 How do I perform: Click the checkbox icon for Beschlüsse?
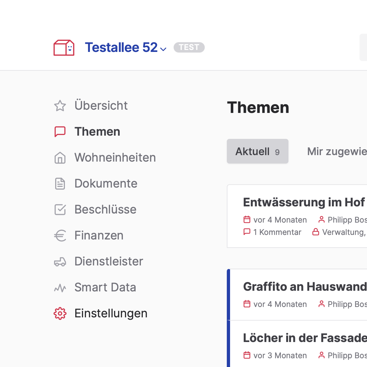click(x=60, y=210)
